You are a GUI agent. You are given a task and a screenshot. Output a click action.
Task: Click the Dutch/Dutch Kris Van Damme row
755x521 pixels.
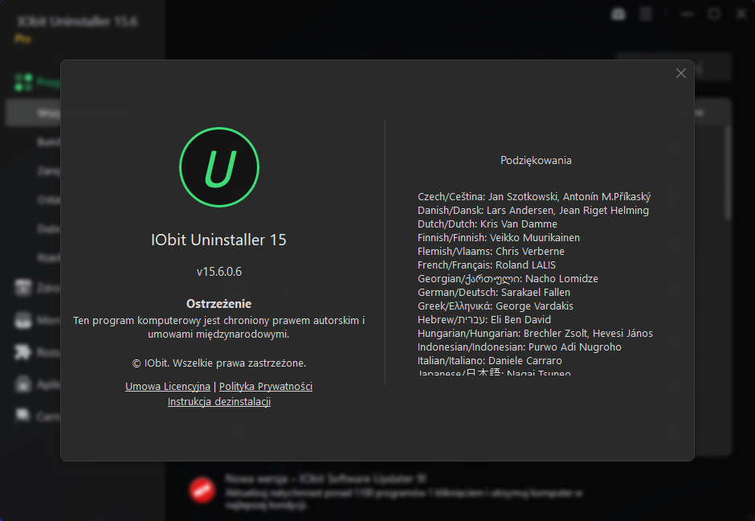(488, 224)
